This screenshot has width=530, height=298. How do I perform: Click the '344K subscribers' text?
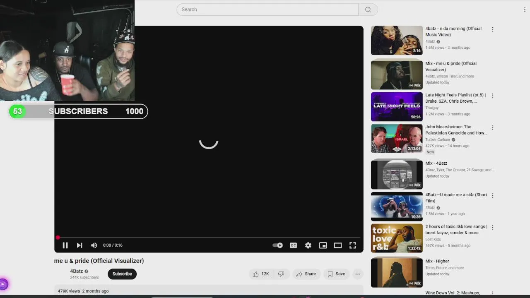tap(84, 277)
